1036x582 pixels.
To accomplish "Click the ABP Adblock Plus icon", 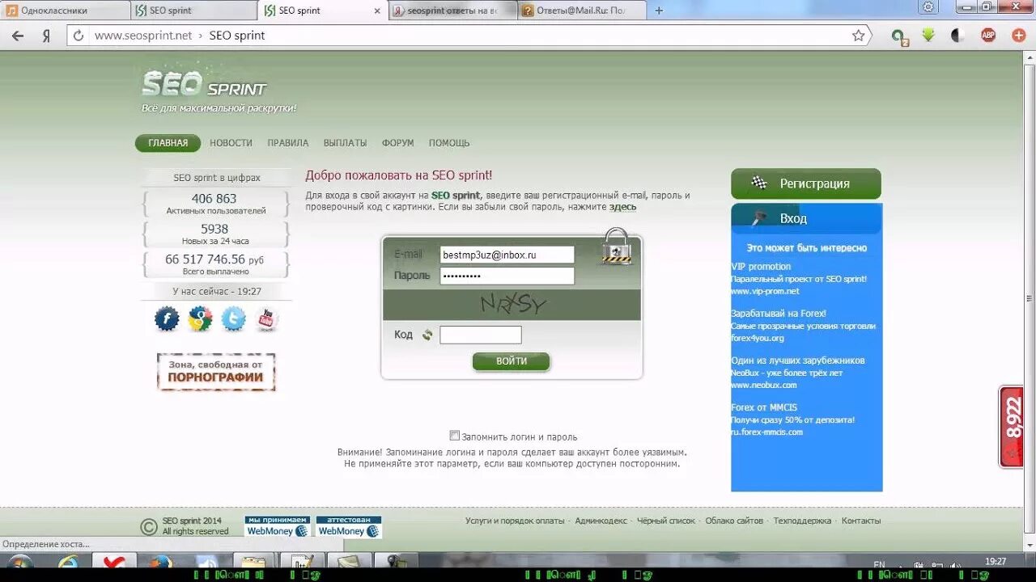I will click(x=988, y=36).
